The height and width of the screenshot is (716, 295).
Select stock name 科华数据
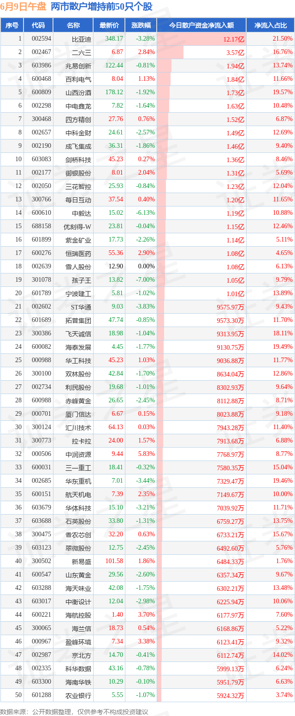(78, 668)
